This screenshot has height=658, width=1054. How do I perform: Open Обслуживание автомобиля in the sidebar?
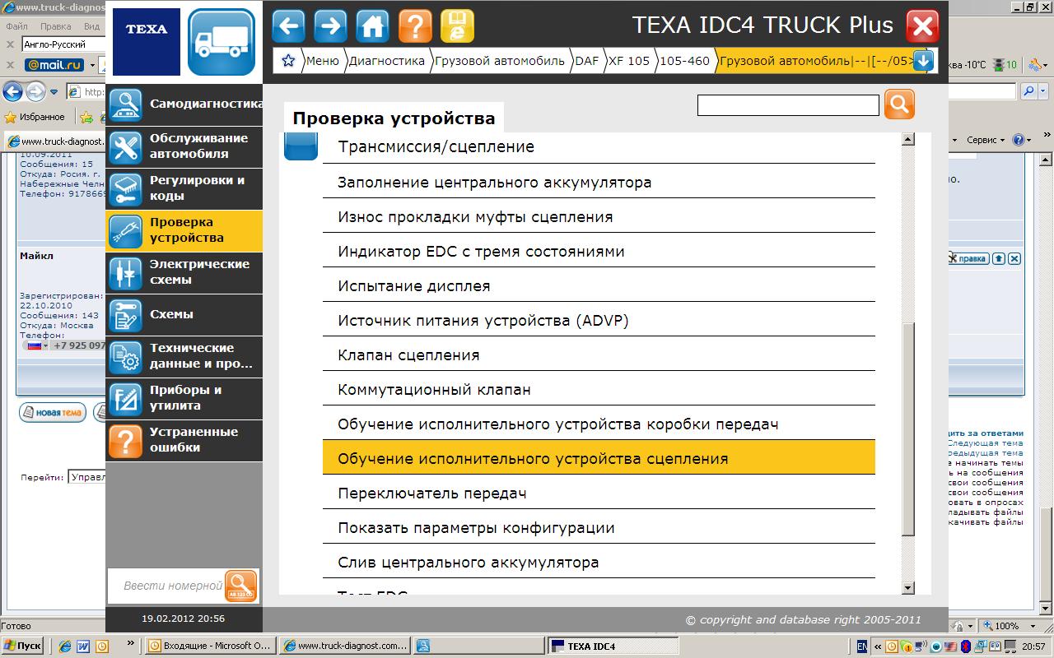click(x=184, y=146)
